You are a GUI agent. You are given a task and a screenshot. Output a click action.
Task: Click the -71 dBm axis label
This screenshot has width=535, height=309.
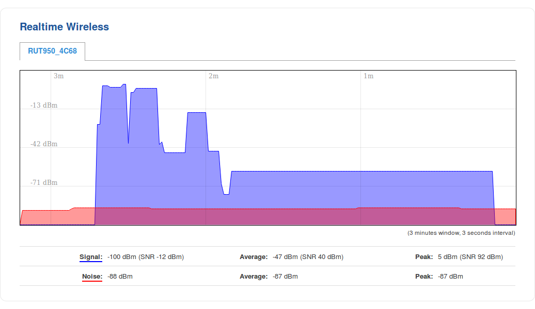click(x=44, y=183)
